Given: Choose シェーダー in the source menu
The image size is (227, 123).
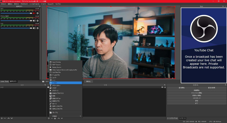Looking at the screenshot, I should [x=66, y=78].
